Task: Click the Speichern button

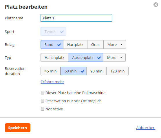Action: tap(18, 128)
